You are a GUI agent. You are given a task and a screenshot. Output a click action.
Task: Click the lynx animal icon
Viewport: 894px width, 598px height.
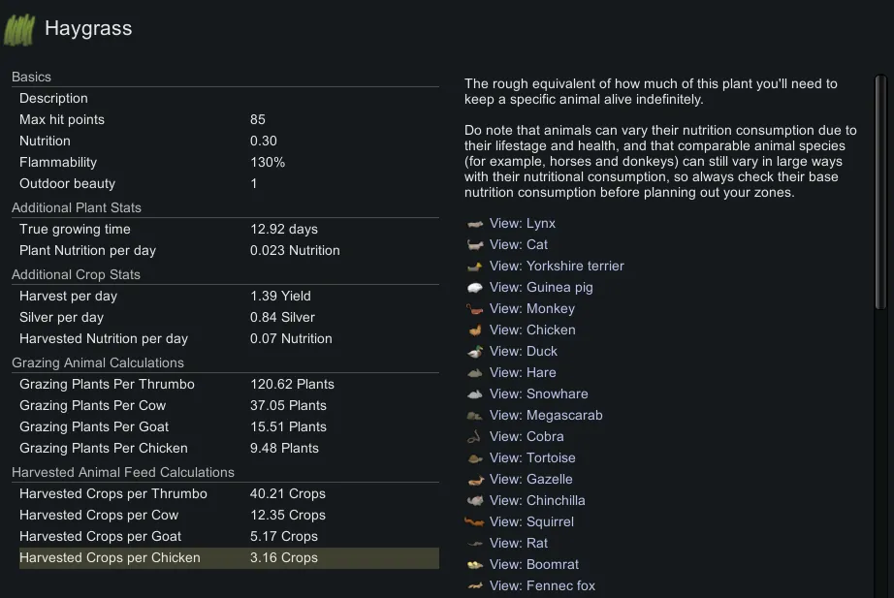click(475, 224)
